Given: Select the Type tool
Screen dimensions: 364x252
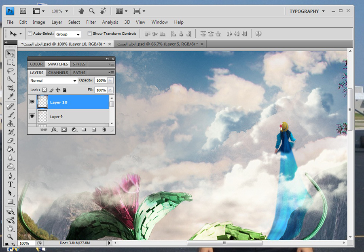Looking at the screenshot, I should click(x=10, y=184).
